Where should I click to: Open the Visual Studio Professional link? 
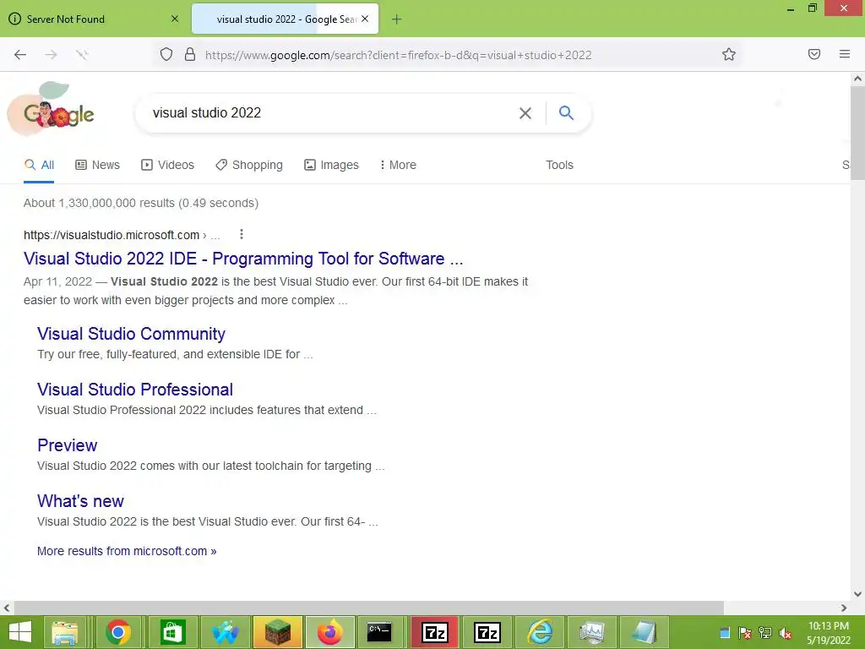pos(135,390)
